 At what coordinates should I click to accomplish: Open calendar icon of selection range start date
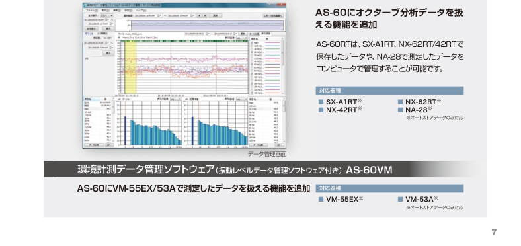click(159, 15)
